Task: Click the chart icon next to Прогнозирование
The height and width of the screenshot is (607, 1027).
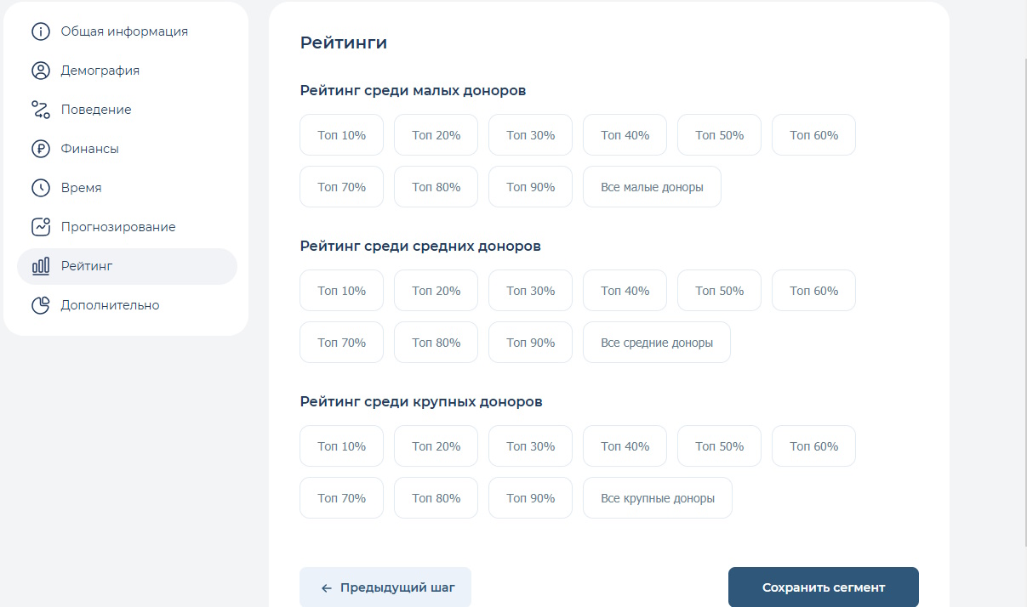Action: click(x=41, y=227)
